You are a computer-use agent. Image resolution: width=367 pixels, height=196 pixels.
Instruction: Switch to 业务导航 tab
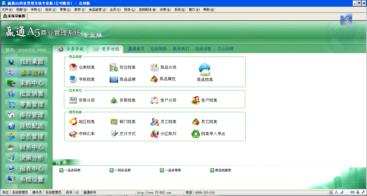[x=70, y=49]
